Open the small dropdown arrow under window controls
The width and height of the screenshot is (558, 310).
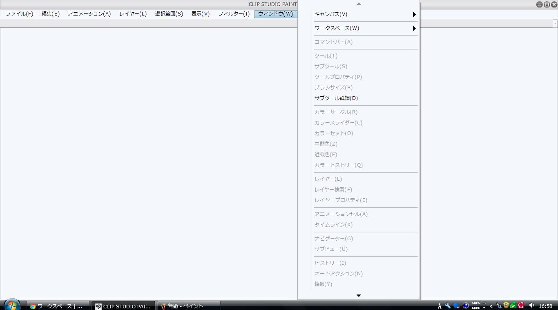555,24
